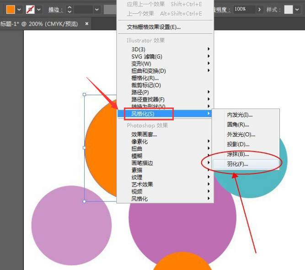
Task: Click the 样式 style swatch
Action: (289, 9)
